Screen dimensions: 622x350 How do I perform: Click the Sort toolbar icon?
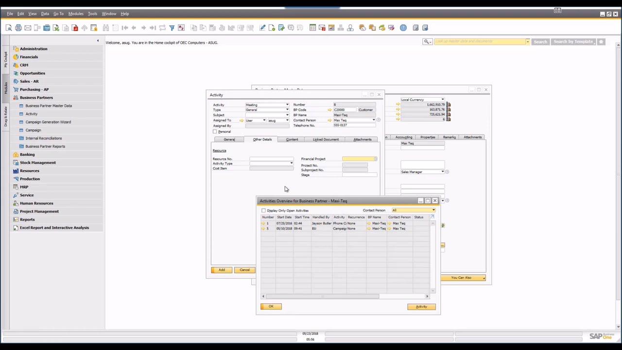click(x=181, y=28)
